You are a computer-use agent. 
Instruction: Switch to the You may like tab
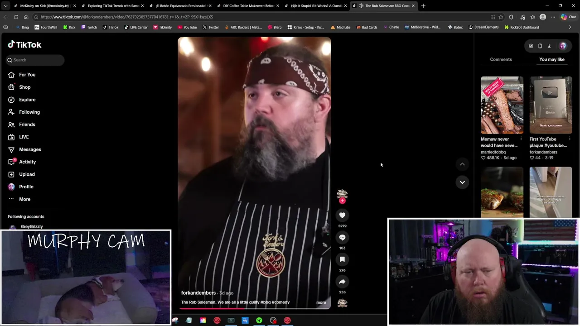click(551, 59)
